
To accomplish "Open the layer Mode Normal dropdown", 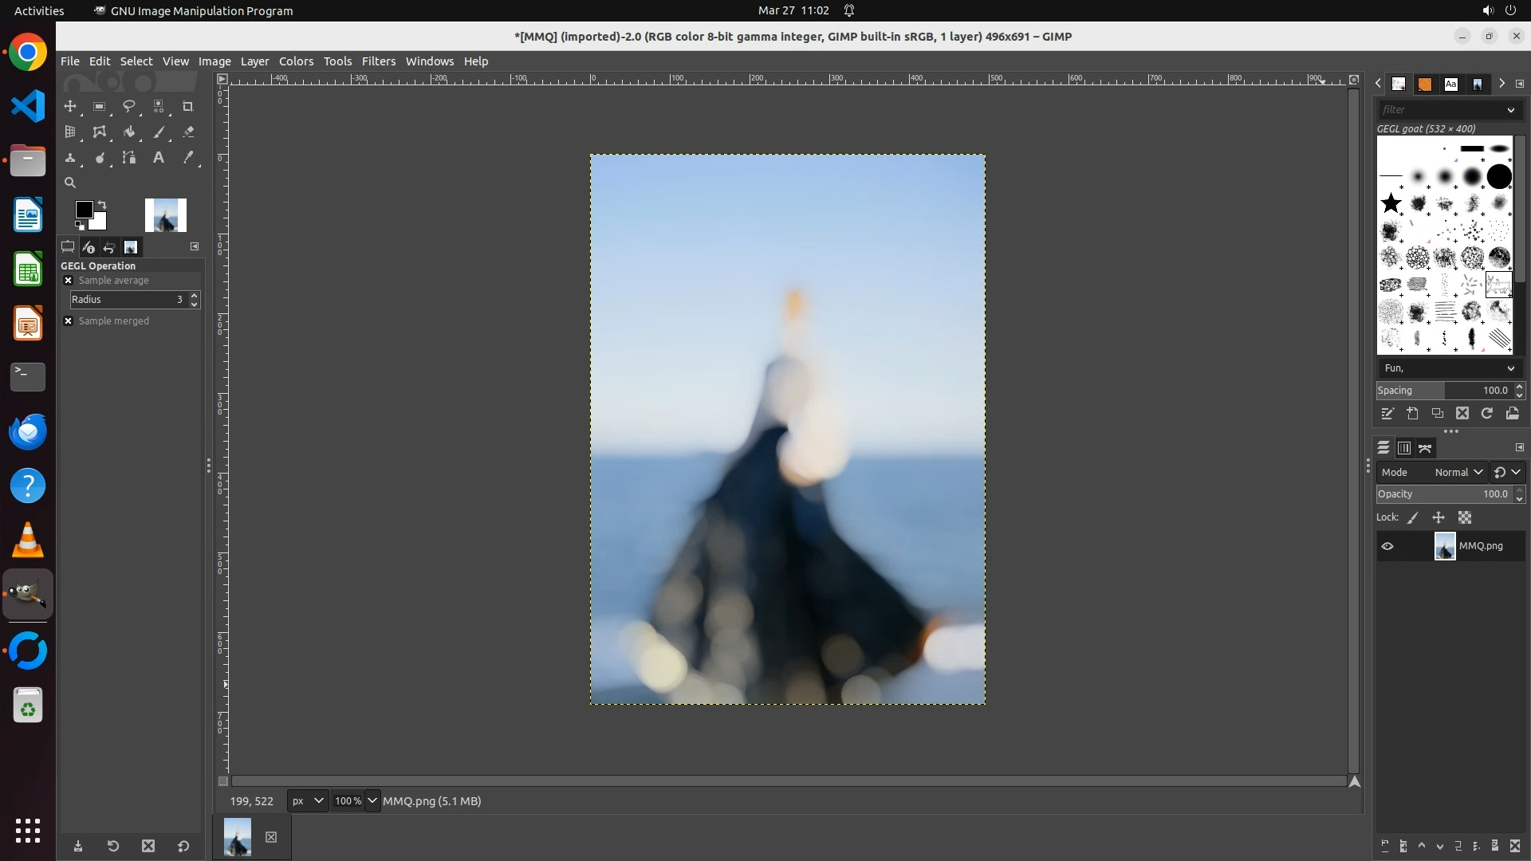I will click(x=1458, y=473).
